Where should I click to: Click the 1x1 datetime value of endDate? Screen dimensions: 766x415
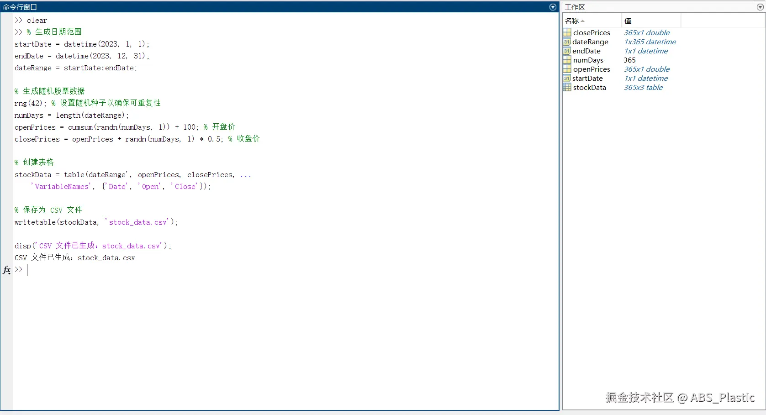(x=646, y=51)
